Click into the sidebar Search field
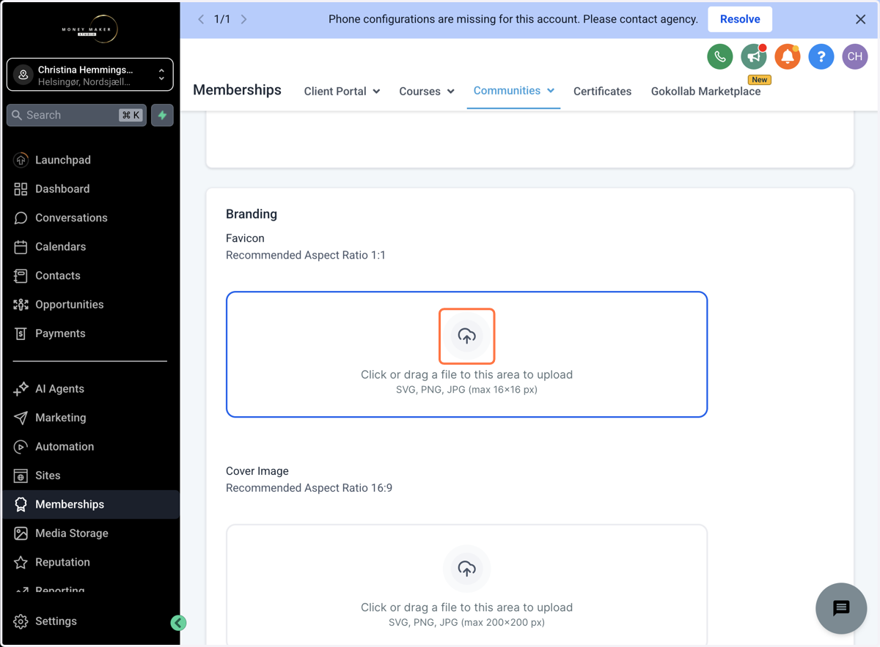The image size is (880, 647). pos(77,115)
